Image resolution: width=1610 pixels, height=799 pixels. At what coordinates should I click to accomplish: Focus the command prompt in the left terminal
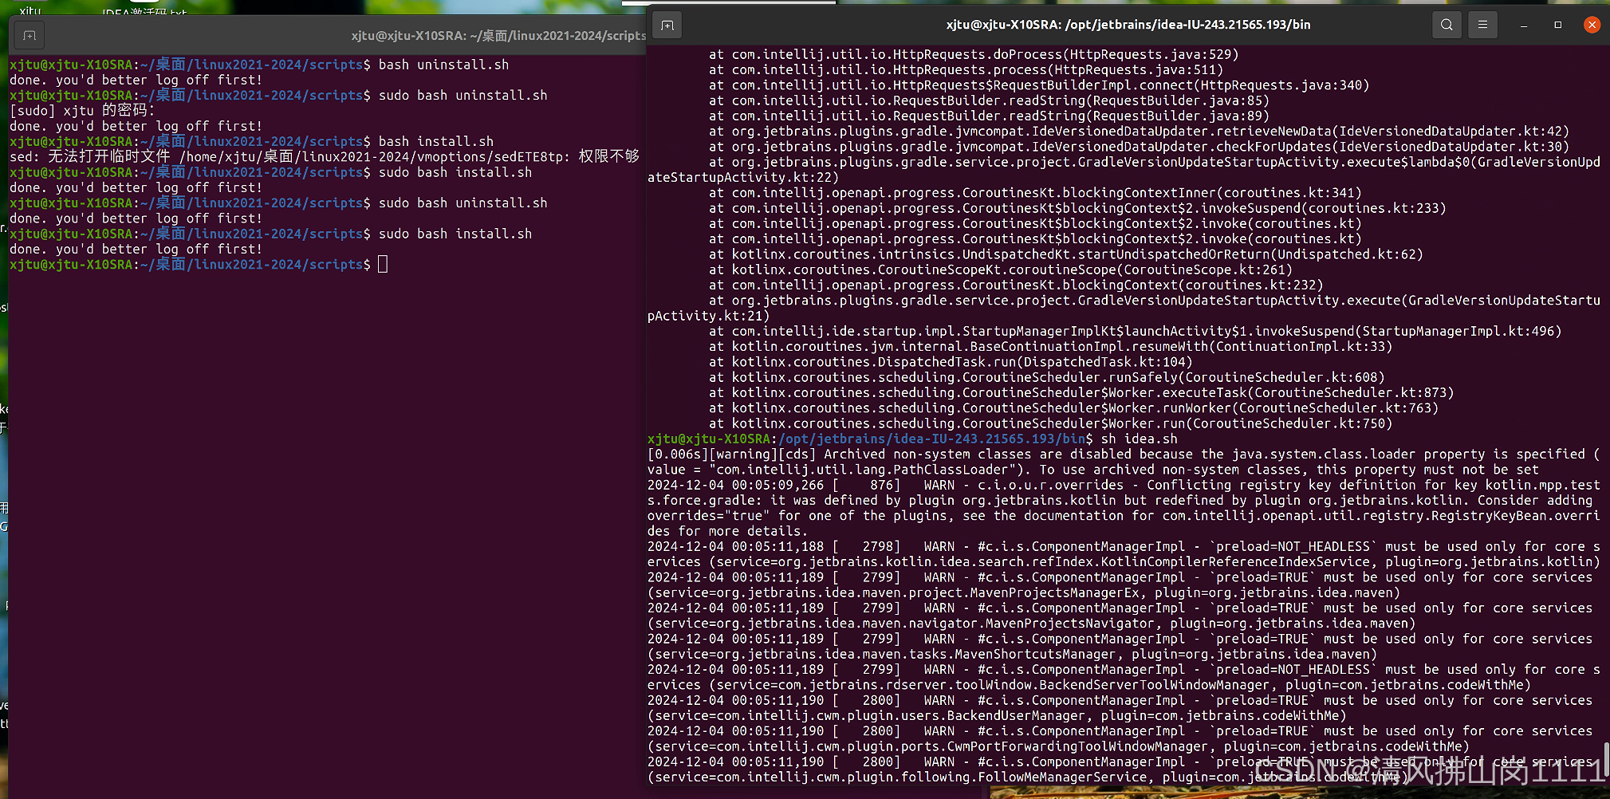coord(383,264)
